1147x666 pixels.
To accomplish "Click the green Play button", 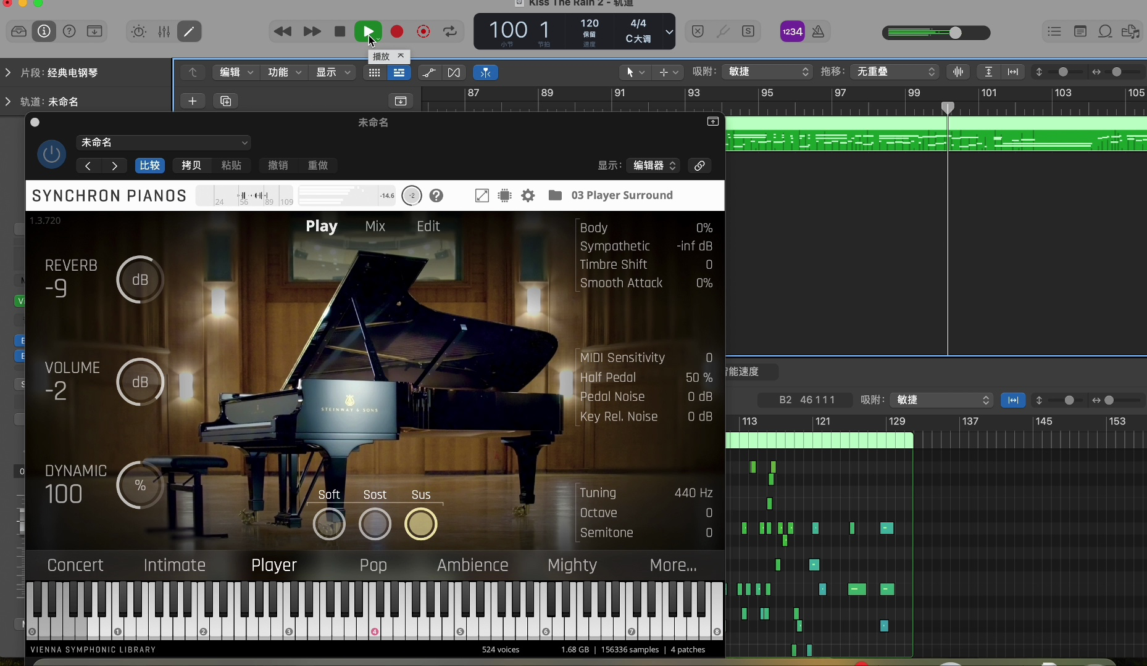I will click(x=368, y=31).
